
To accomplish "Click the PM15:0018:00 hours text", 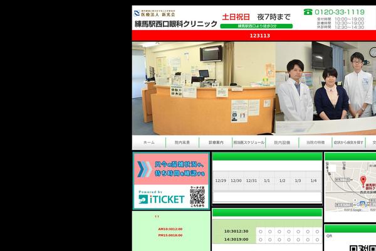I will click(170, 235).
